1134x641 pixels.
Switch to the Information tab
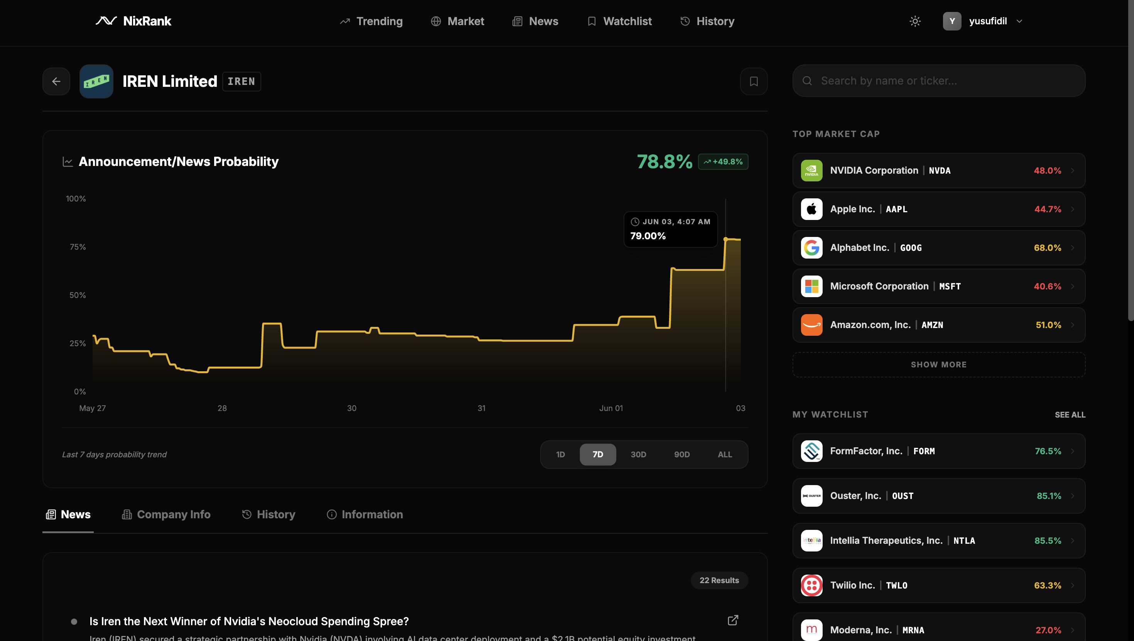[x=365, y=514]
